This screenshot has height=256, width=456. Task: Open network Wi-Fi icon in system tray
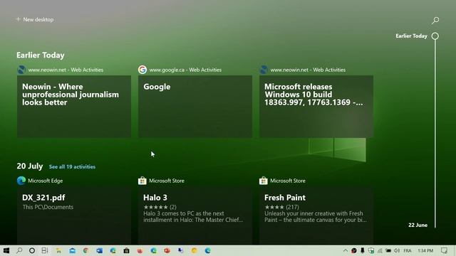point(380,250)
